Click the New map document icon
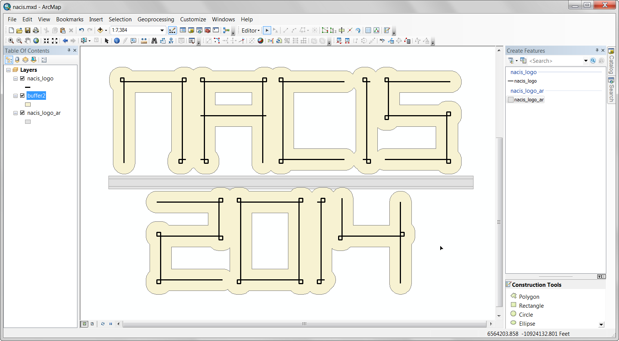The height and width of the screenshot is (341, 619). (x=11, y=30)
